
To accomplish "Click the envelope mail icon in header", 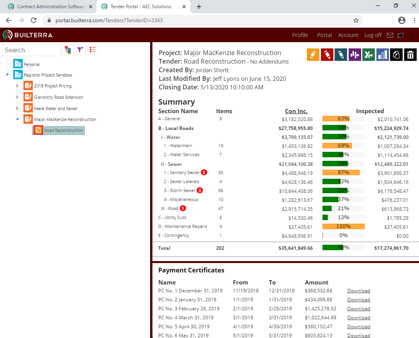I will coord(390,35).
